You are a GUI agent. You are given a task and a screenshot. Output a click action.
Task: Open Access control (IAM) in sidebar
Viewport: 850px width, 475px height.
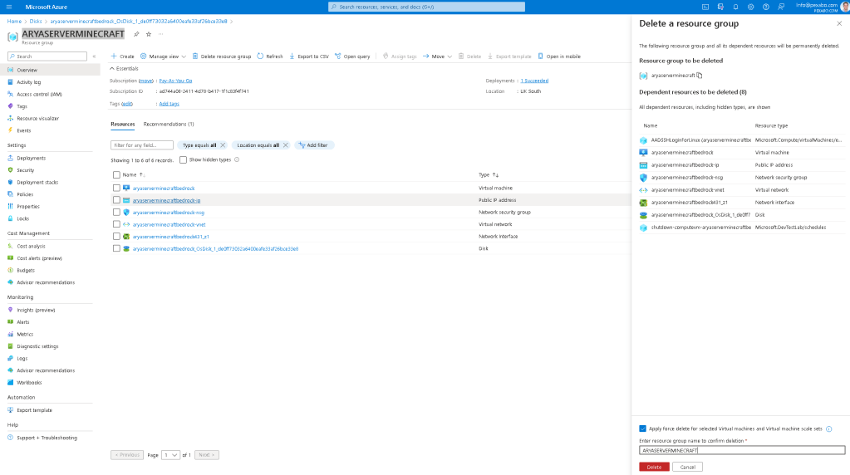[39, 94]
